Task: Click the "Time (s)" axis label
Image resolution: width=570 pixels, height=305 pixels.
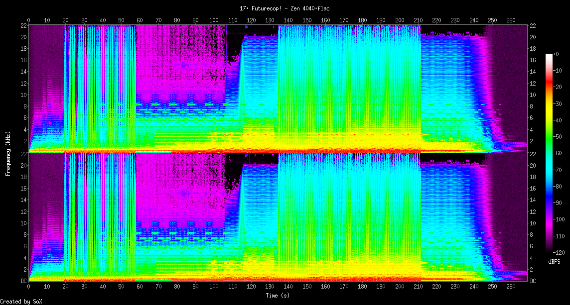Action: 278,296
